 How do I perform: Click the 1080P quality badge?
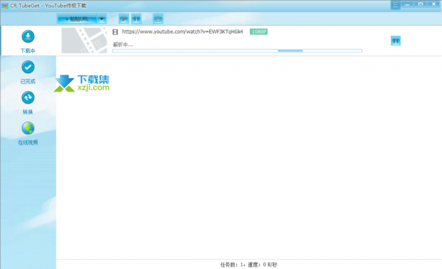click(258, 32)
